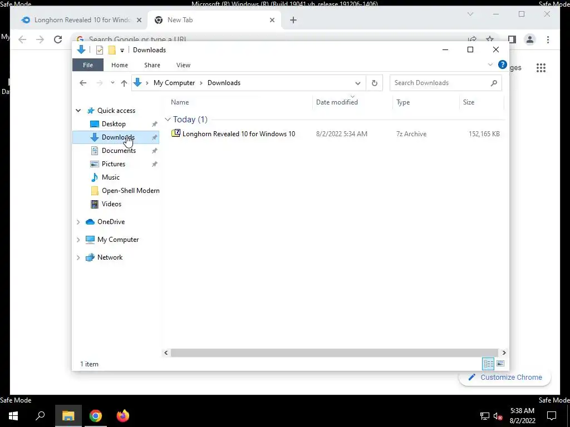This screenshot has width=570, height=427.
Task: Click Customize Chrome button
Action: click(x=505, y=378)
